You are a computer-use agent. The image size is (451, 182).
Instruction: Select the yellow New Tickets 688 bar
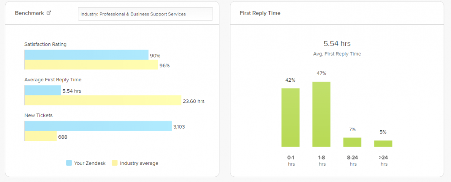(x=40, y=136)
